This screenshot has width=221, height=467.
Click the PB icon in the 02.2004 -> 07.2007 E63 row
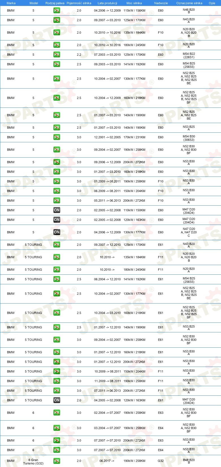pyautogui.click(x=57, y=413)
